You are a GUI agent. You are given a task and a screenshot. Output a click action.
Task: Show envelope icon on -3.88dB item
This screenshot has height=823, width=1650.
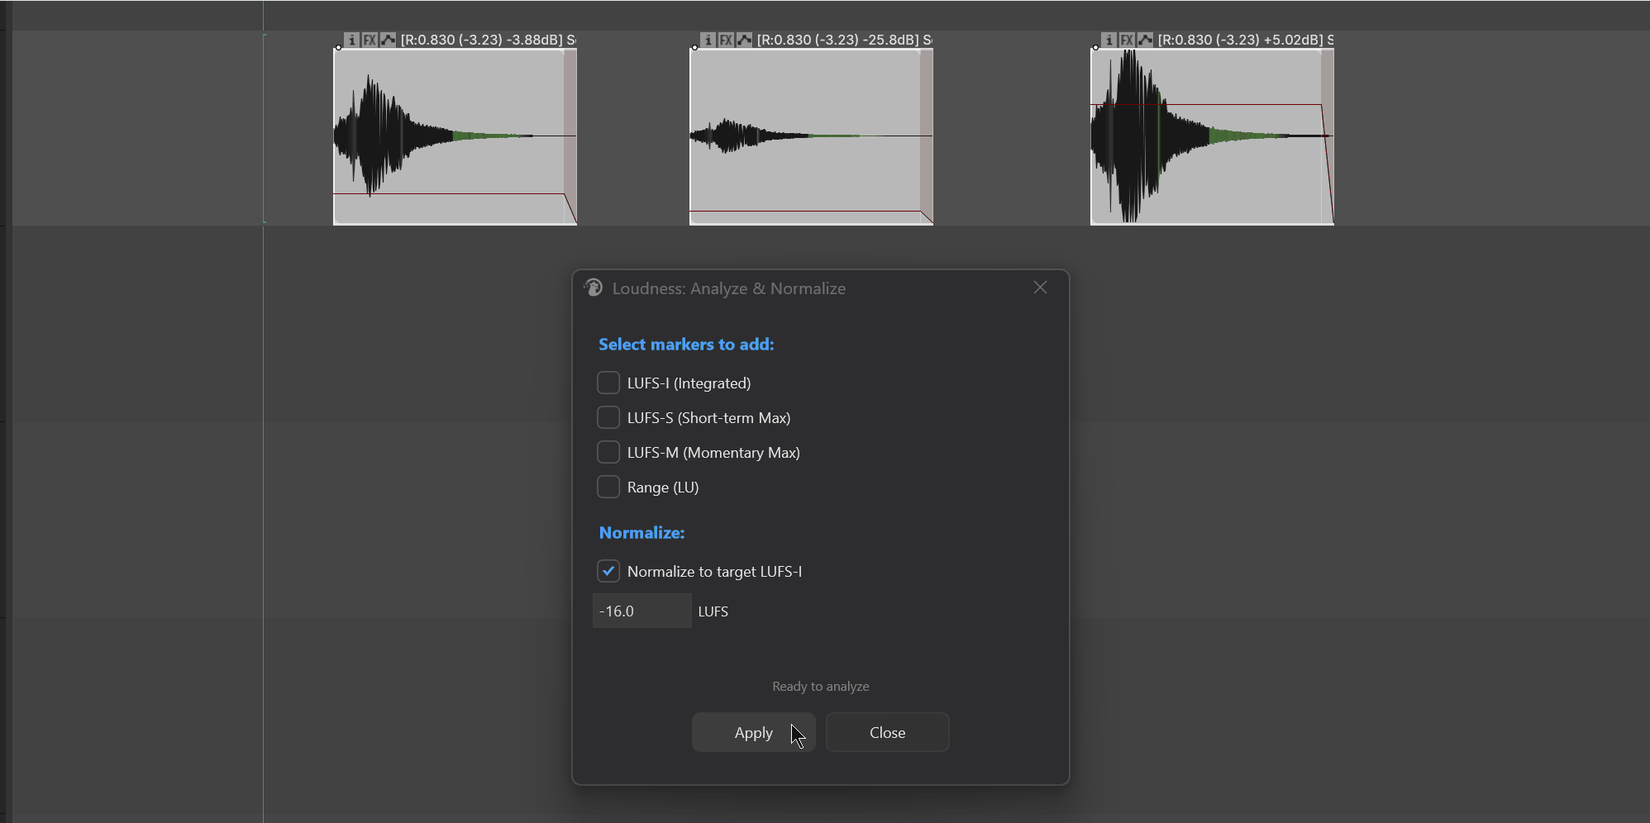coord(388,40)
